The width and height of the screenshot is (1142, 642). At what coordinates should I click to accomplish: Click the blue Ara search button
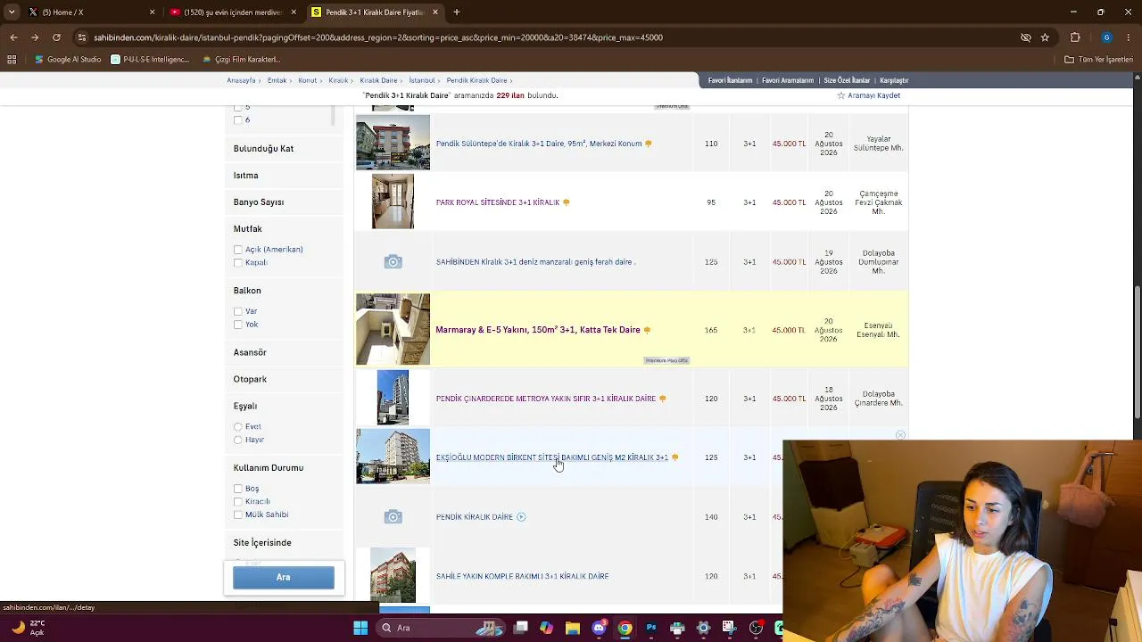[284, 577]
